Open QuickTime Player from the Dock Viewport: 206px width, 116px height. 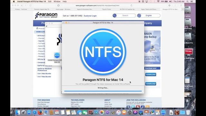pyautogui.click(x=141, y=112)
